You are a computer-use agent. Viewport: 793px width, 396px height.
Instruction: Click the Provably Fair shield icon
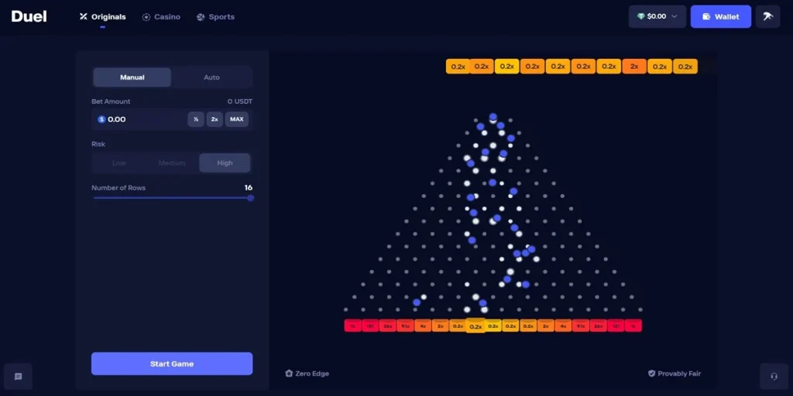[652, 374]
